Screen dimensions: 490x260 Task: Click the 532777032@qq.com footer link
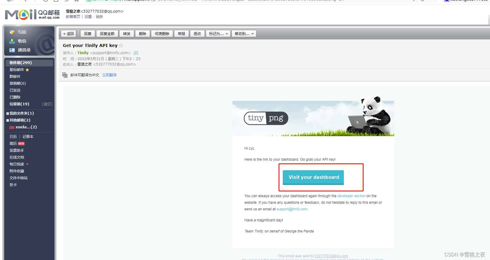331,256
